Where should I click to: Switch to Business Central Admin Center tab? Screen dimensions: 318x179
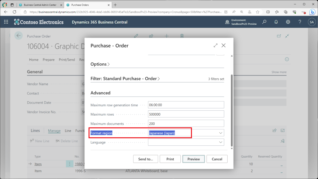pyautogui.click(x=40, y=5)
